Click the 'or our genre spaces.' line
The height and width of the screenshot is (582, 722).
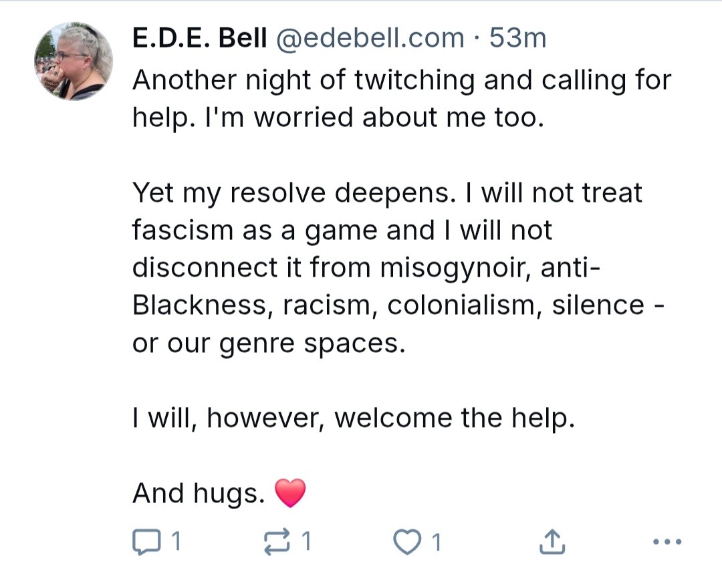point(269,343)
